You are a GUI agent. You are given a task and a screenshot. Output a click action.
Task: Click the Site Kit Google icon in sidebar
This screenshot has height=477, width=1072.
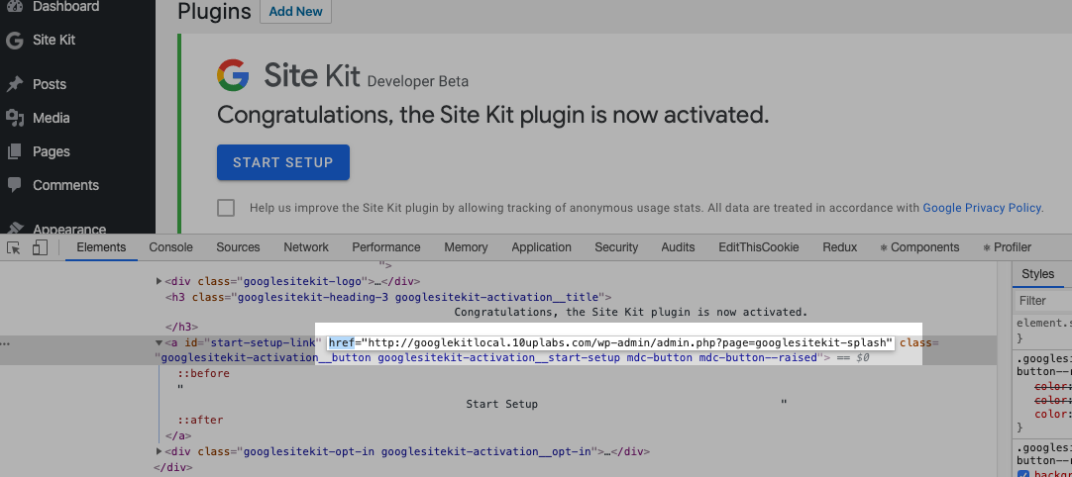click(14, 41)
